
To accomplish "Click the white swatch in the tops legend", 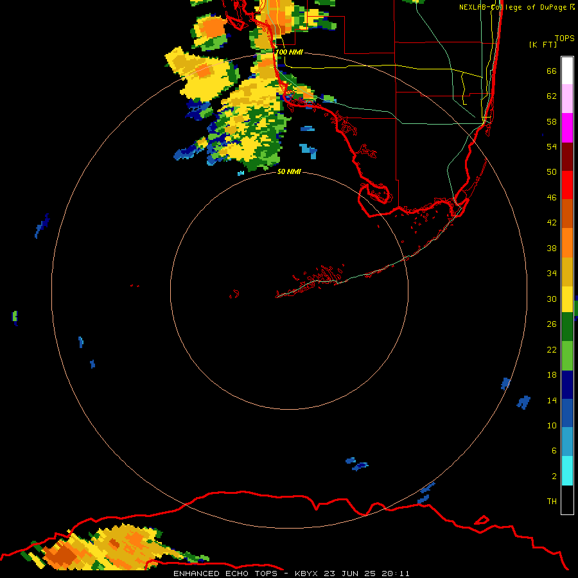I will [567, 71].
